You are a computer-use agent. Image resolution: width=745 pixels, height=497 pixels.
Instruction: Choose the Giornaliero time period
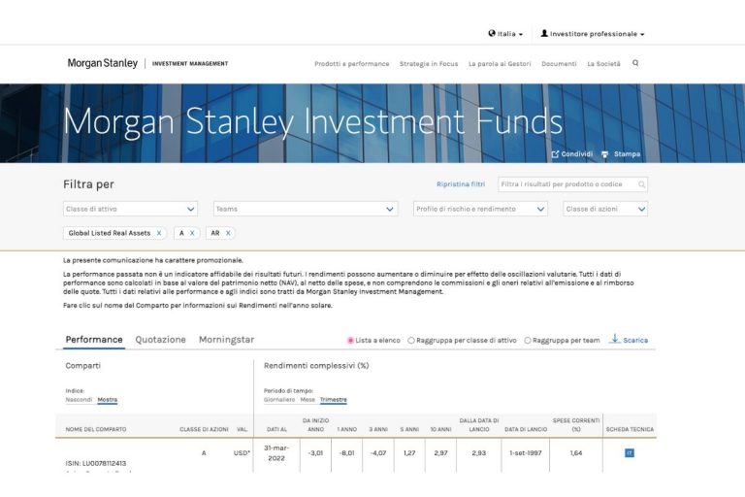pyautogui.click(x=279, y=400)
